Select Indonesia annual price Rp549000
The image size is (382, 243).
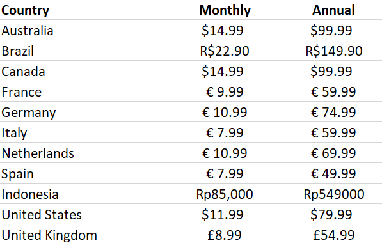pyautogui.click(x=333, y=194)
